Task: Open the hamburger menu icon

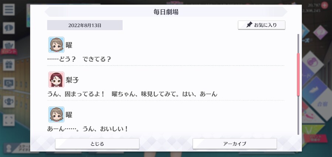Action: 9,10
